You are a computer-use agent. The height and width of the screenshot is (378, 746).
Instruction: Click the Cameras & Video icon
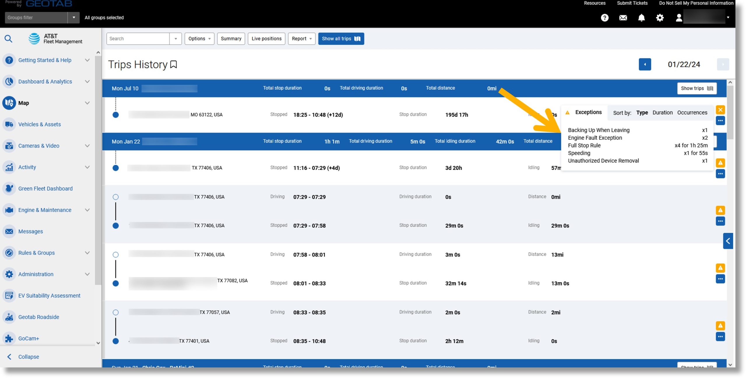9,146
